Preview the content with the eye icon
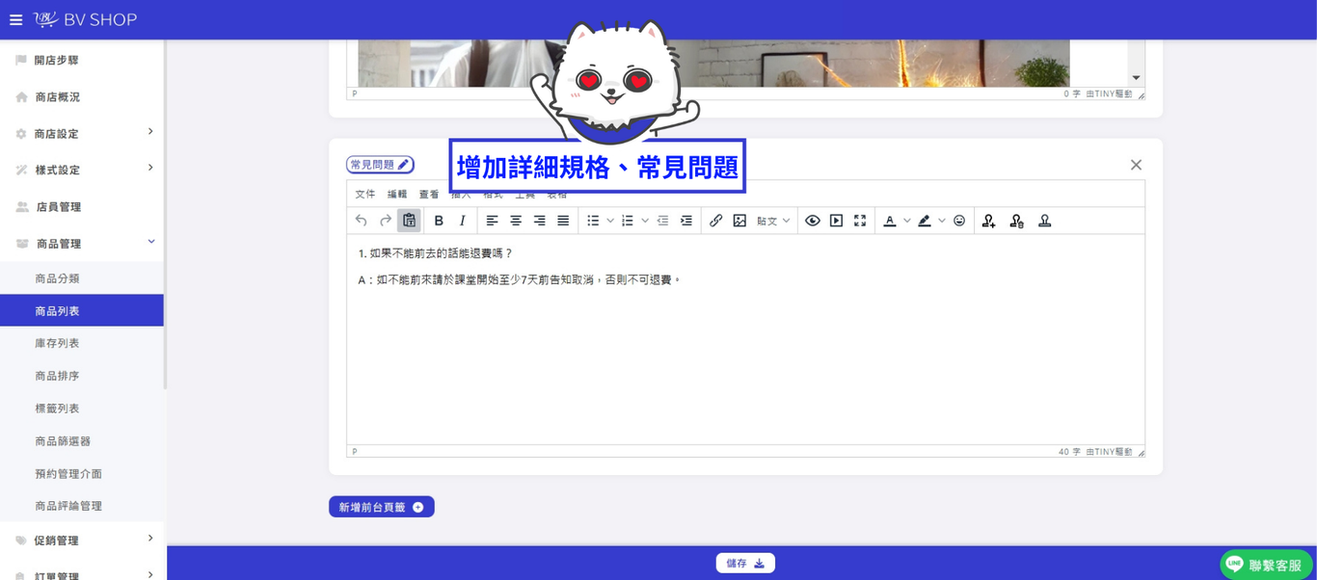 (813, 221)
